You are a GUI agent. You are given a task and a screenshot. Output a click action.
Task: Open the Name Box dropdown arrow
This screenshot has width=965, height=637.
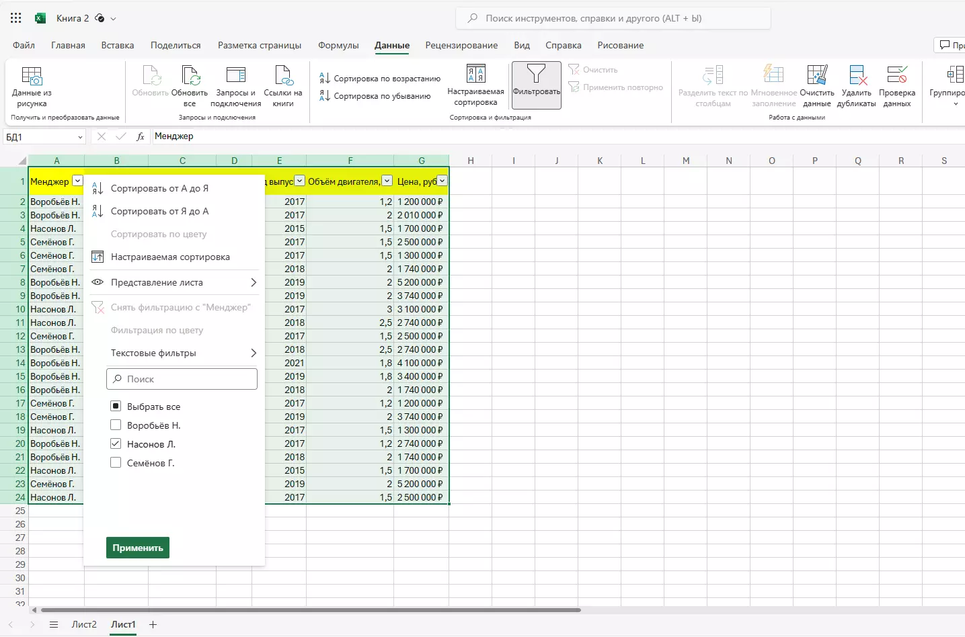(x=80, y=137)
